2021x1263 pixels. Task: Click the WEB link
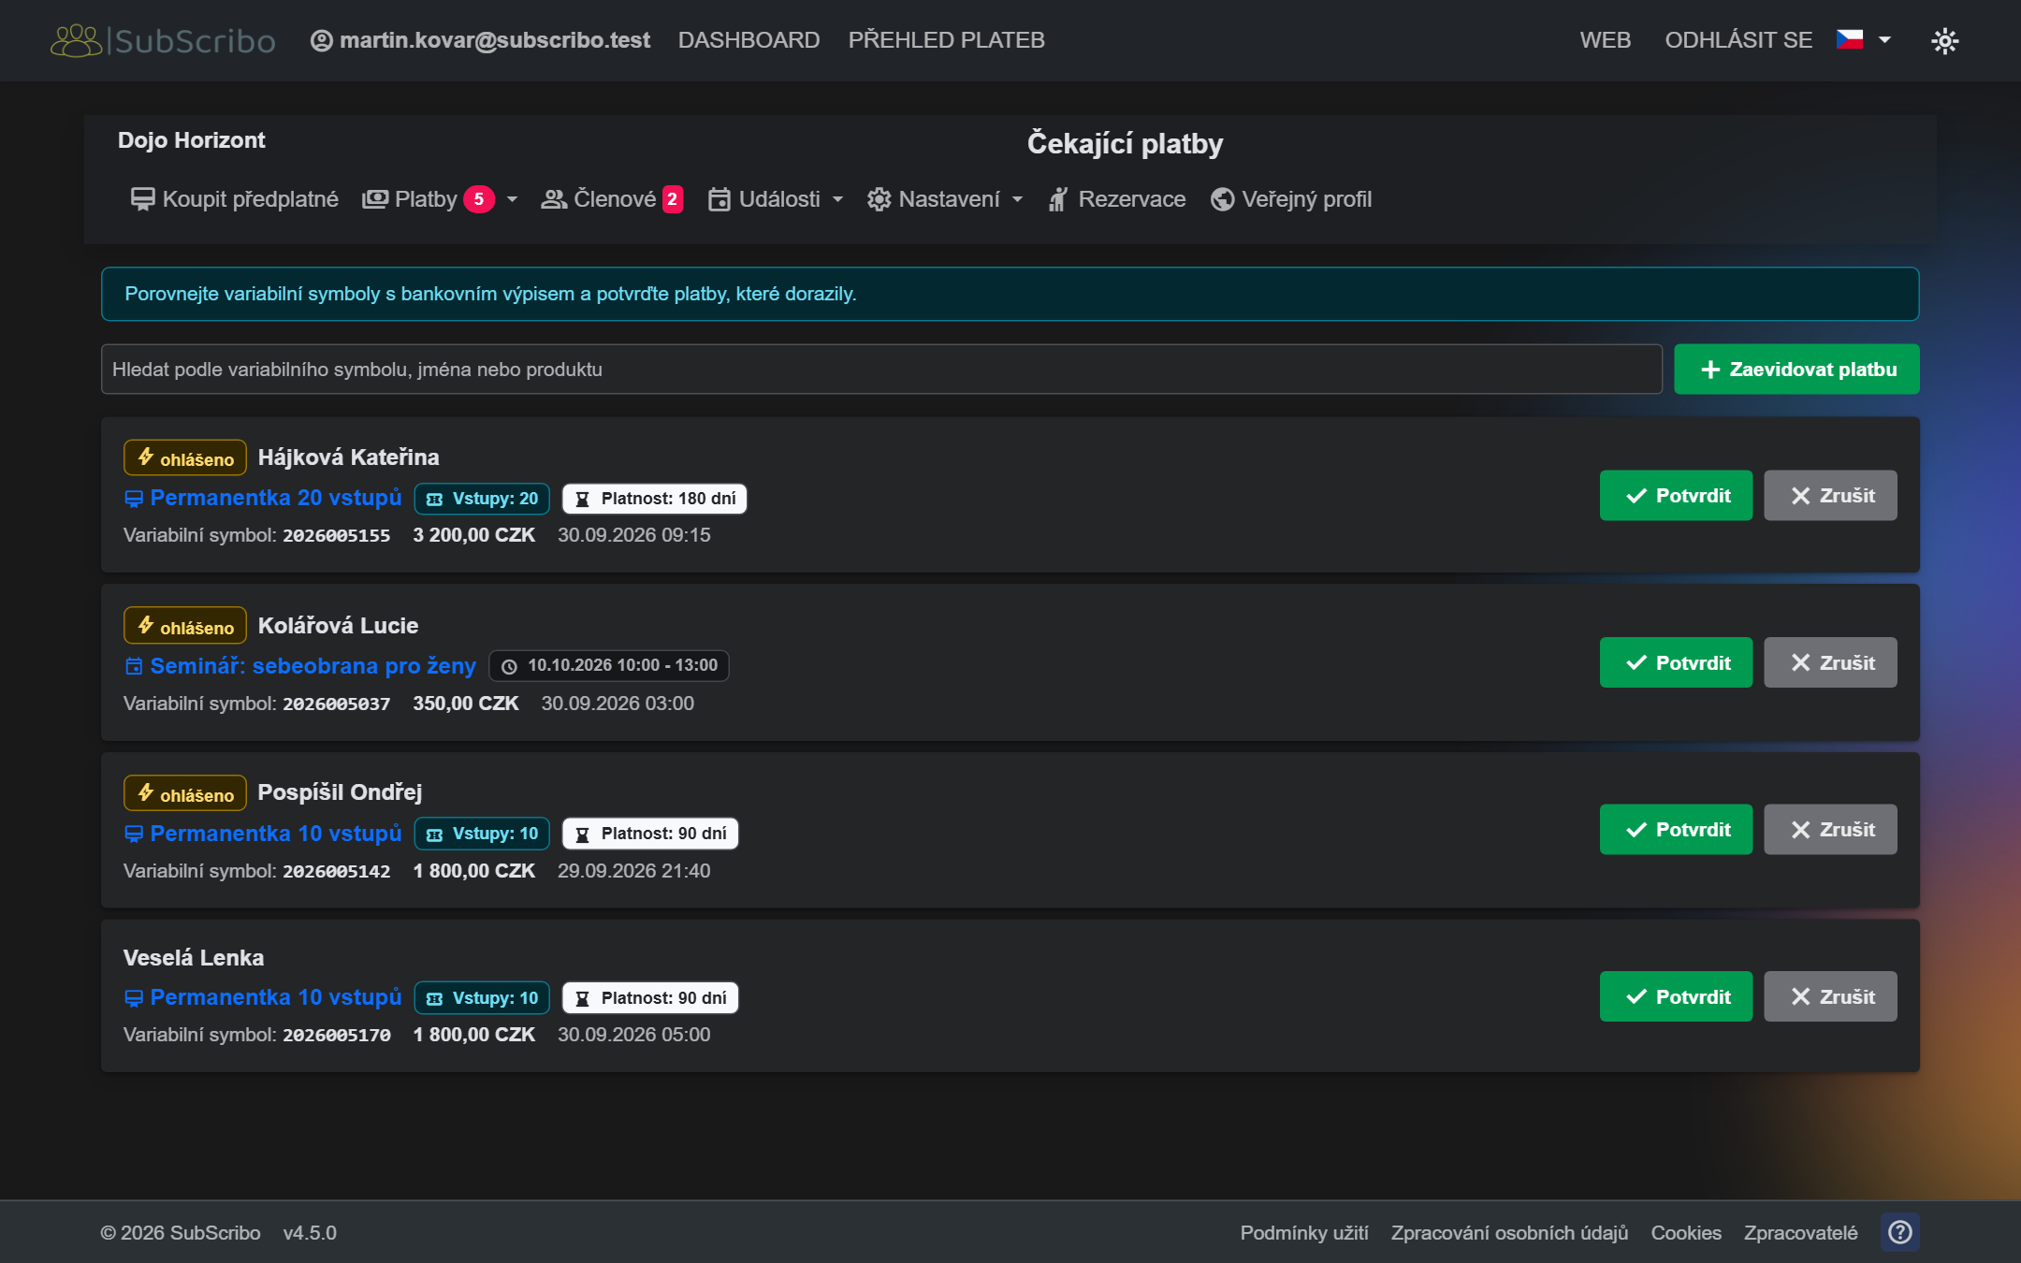pos(1605,40)
